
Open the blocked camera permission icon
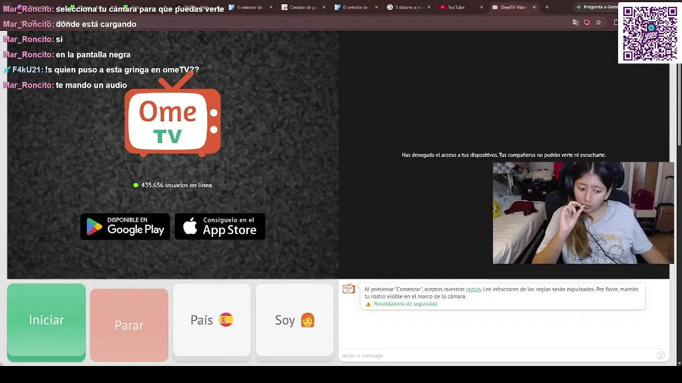click(x=587, y=22)
